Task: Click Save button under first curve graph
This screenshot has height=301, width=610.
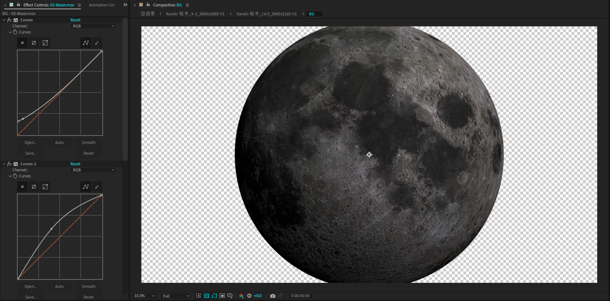Action: [x=30, y=153]
